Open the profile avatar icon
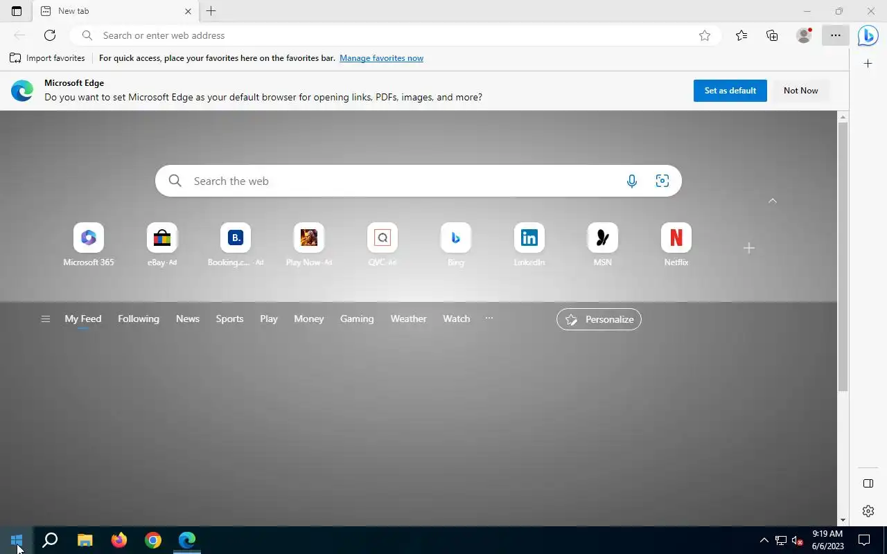 [x=804, y=35]
